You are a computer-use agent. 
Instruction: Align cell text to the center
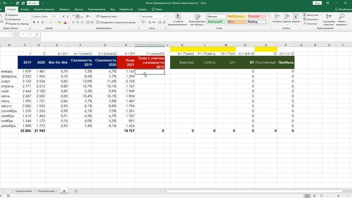tap(78, 23)
